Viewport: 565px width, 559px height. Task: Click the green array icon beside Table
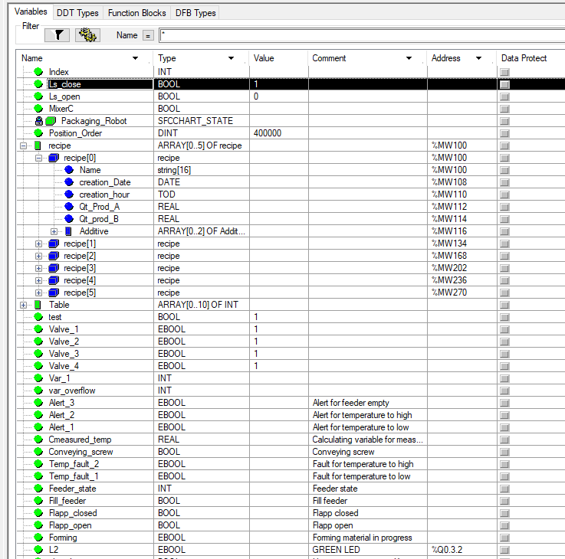38,305
